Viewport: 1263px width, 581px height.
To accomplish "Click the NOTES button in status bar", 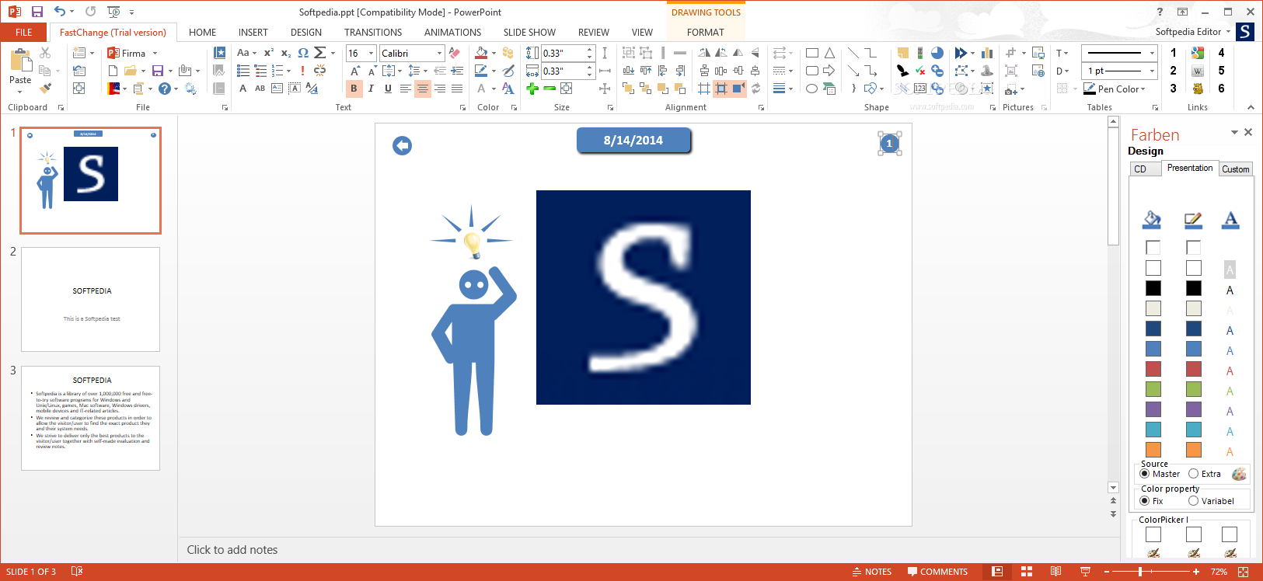I will [x=871, y=572].
